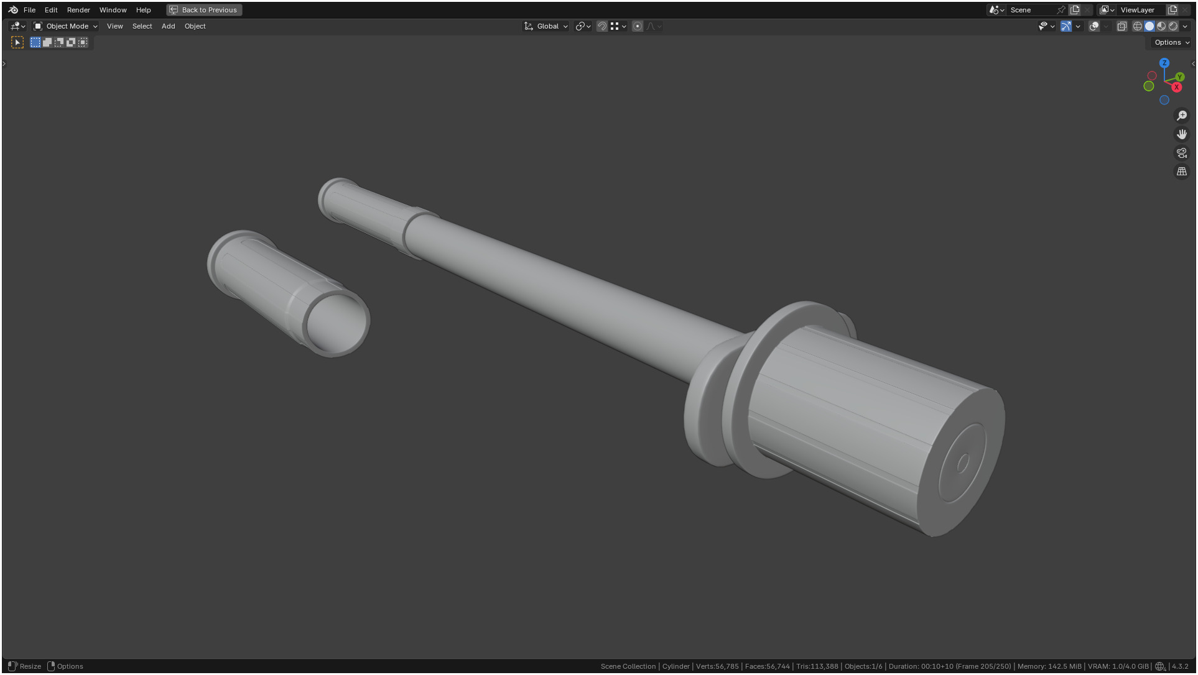Switch perspective/orthographic grid icon

(x=1182, y=172)
